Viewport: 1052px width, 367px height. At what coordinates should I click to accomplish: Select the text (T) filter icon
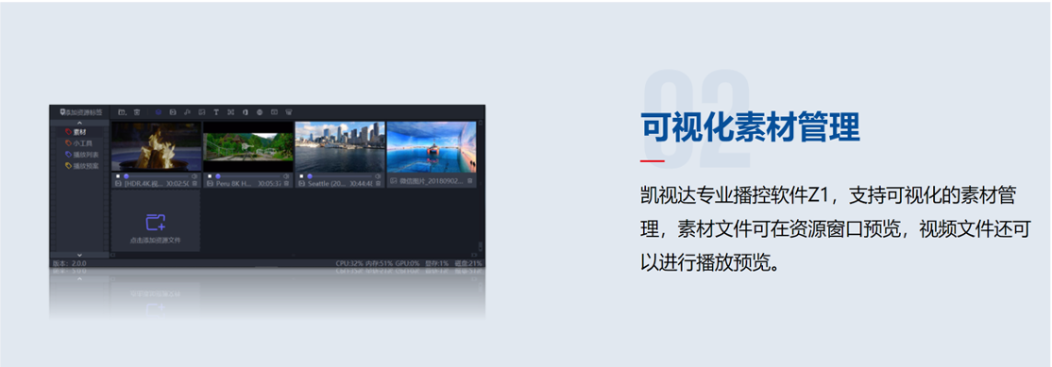[x=216, y=112]
